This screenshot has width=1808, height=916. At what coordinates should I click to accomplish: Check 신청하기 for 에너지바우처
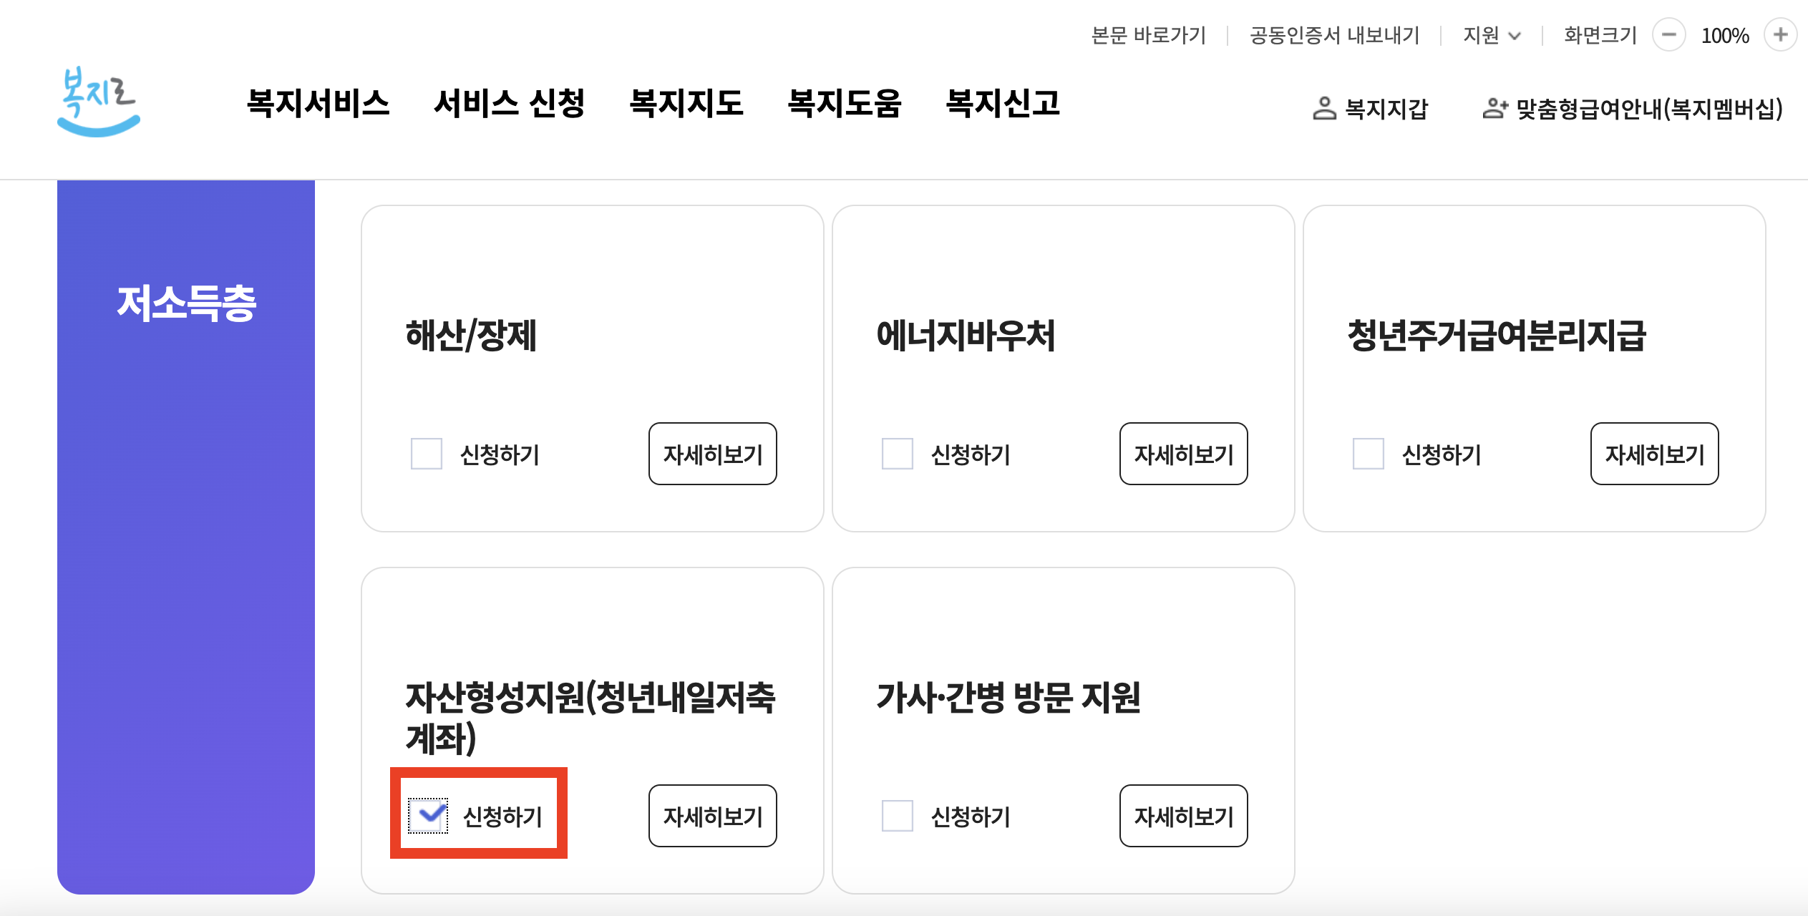(x=897, y=453)
